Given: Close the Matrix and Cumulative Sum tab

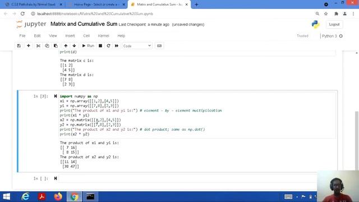Looking at the screenshot, I should click(x=187, y=4).
